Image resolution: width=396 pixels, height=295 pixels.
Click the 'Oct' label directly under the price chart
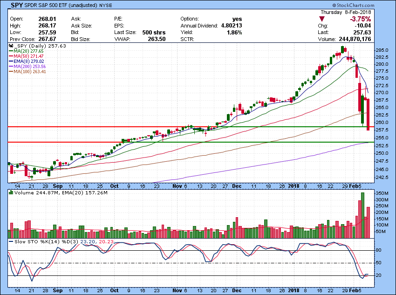[115, 186]
